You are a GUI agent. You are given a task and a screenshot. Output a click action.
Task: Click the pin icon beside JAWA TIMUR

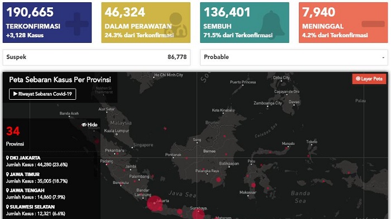point(7,174)
